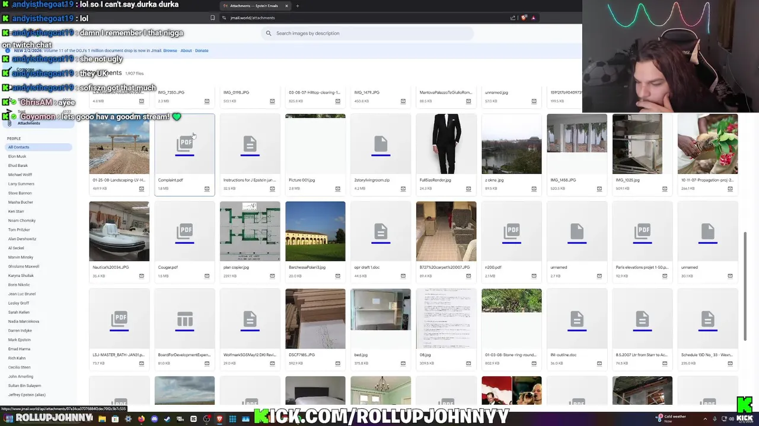This screenshot has width=759, height=426.
Task: Click the PDF icon for LSJ-MASTER_BATH-JAN31 file
Action: pos(119,319)
